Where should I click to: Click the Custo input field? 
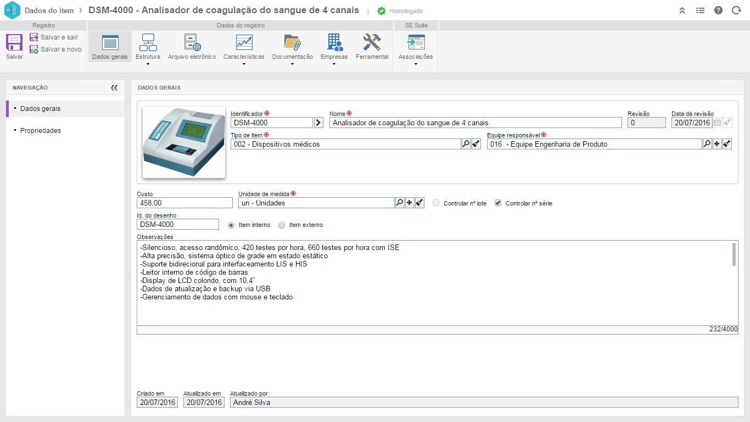(184, 203)
